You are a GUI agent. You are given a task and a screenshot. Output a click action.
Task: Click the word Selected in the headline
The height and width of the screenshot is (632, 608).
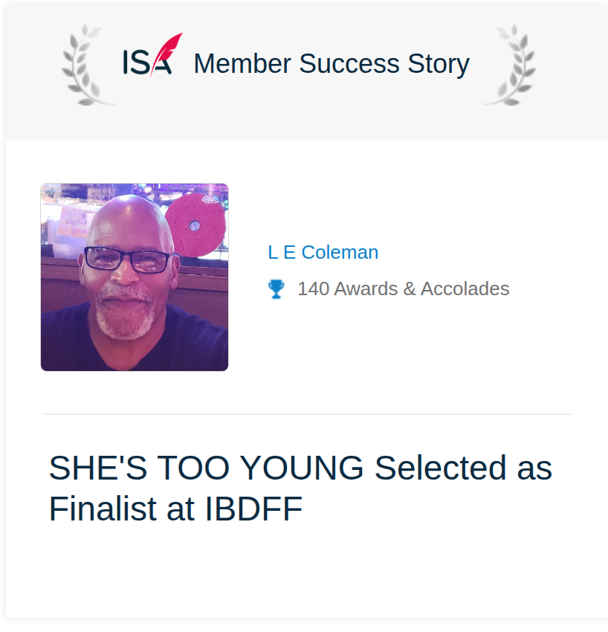pos(440,468)
